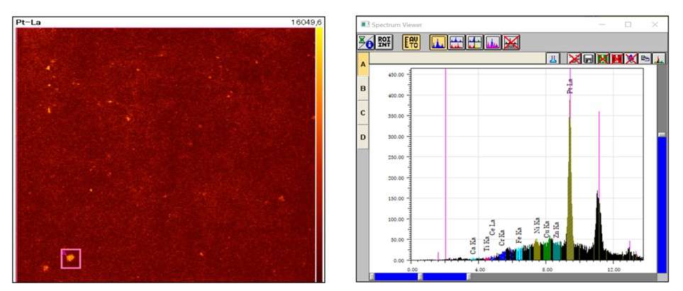This screenshot has height=291, width=683.
Task: Click the chain link icon
Action: [x=645, y=59]
